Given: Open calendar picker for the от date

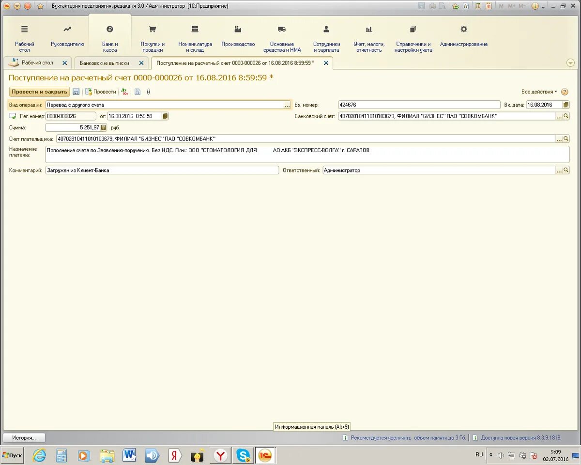Looking at the screenshot, I should coord(165,116).
